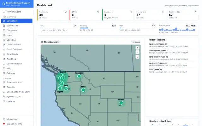The width and height of the screenshot is (202, 126).
Task: Open Businesses page
Action: pos(17,26)
